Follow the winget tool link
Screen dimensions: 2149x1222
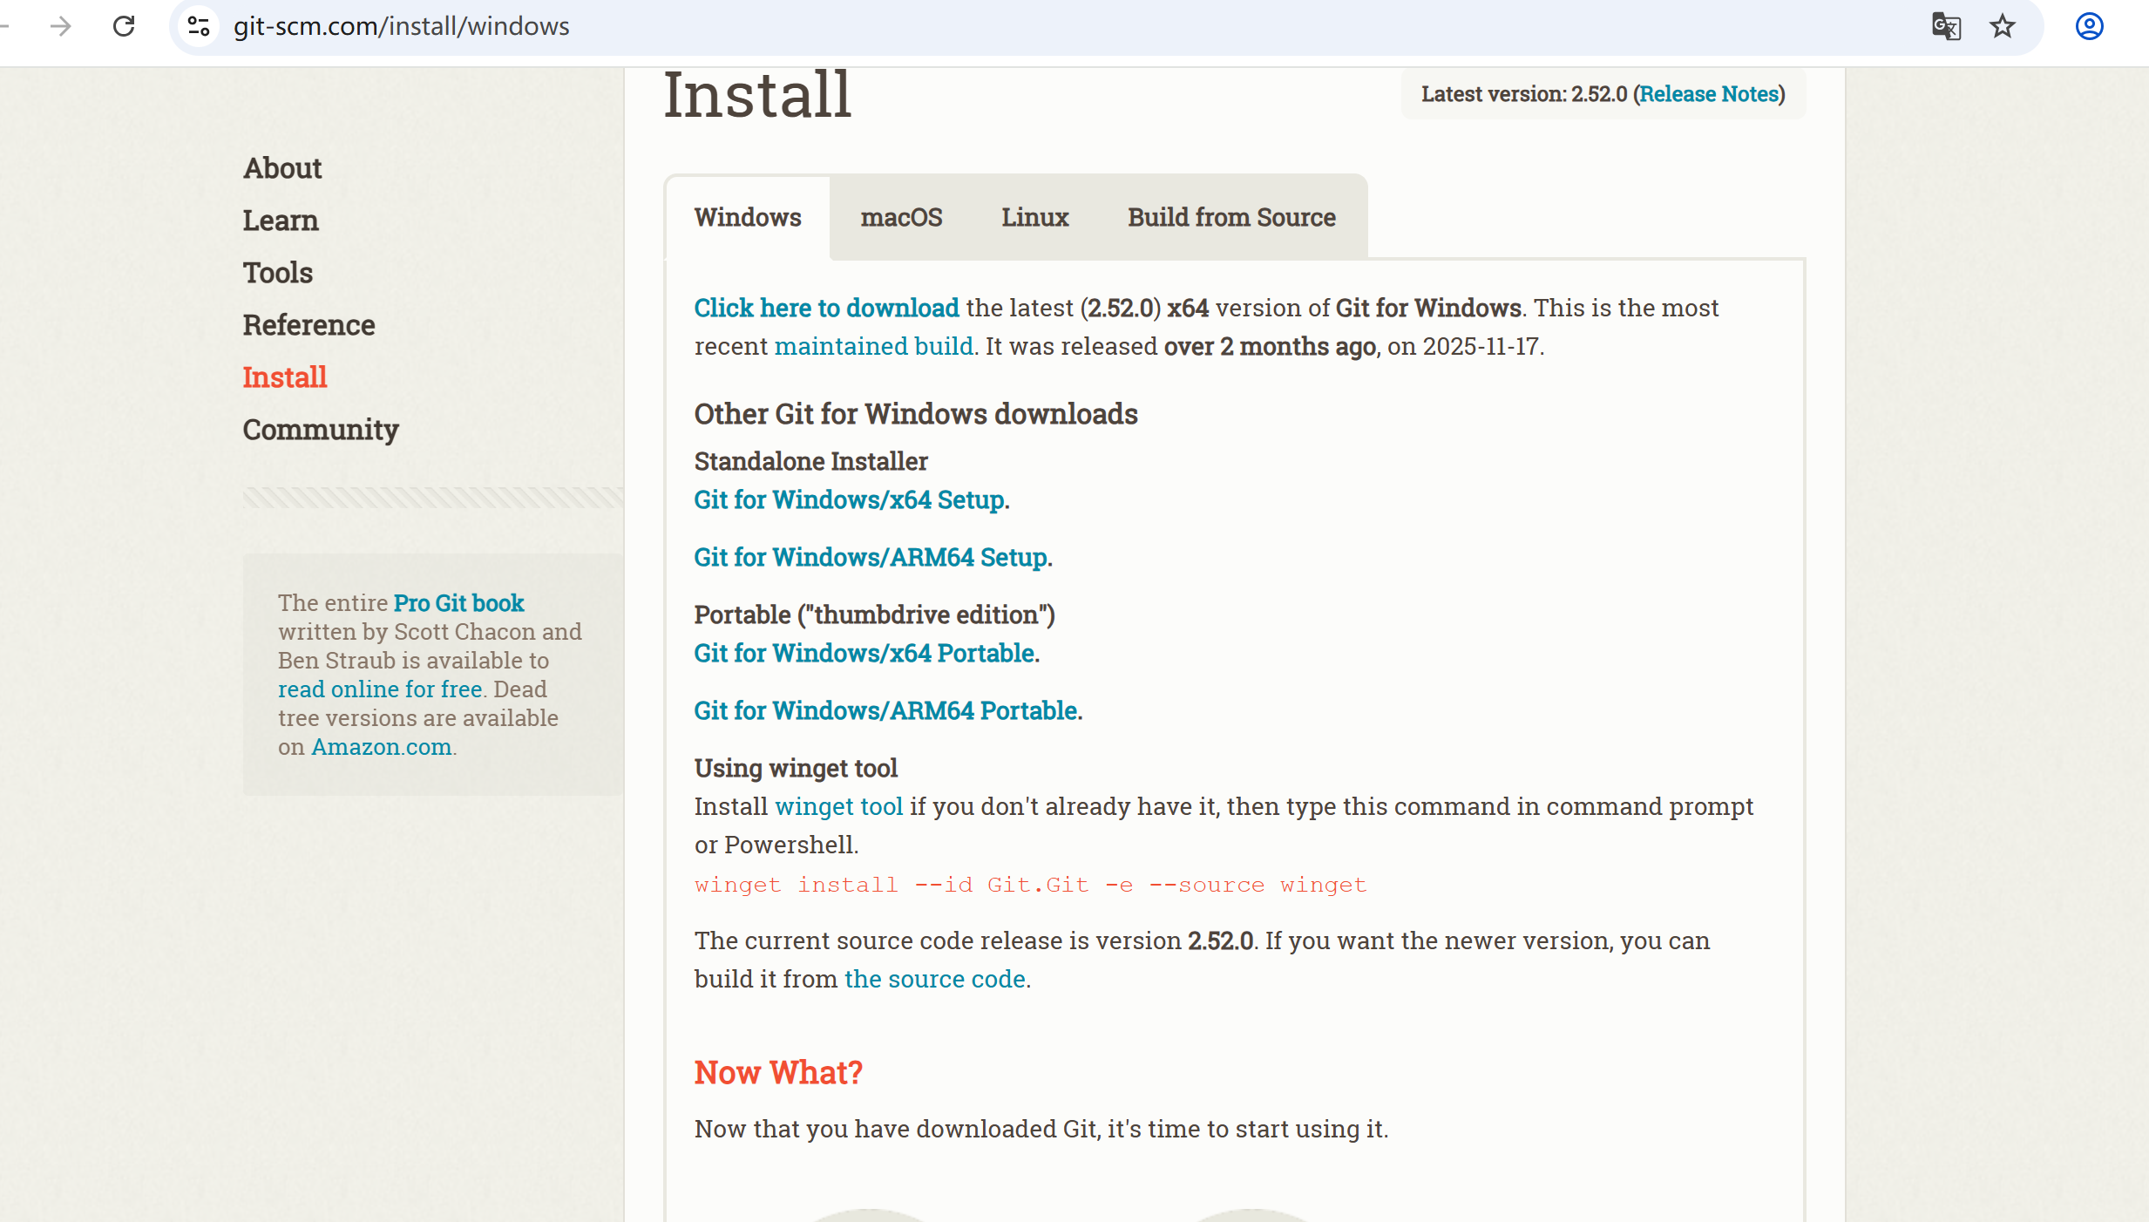click(x=838, y=806)
